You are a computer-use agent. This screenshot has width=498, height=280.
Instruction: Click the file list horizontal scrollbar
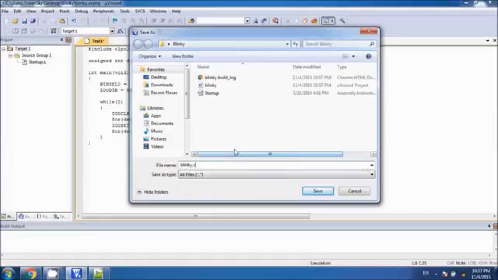point(270,154)
